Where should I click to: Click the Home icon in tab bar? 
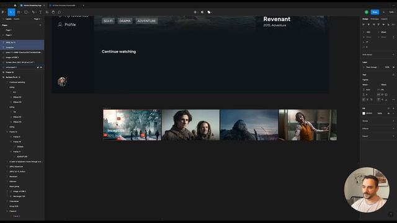coord(15,6)
